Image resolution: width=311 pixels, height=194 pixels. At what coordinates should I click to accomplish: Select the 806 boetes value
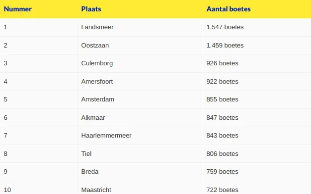[222, 154]
